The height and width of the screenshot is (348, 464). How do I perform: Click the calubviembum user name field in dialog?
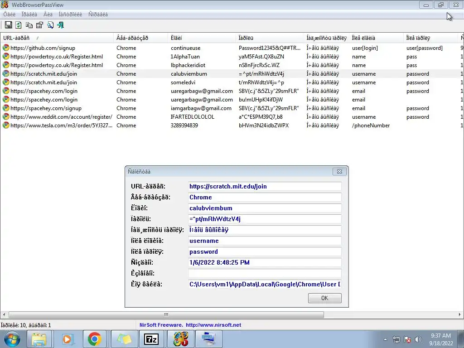265,208
